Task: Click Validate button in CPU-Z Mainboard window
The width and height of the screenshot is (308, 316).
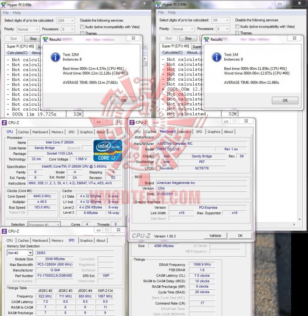Action: (215, 236)
